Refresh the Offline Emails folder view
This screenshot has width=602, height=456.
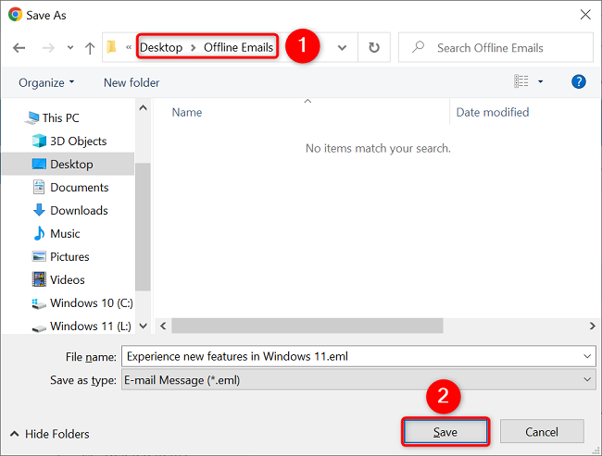(373, 48)
